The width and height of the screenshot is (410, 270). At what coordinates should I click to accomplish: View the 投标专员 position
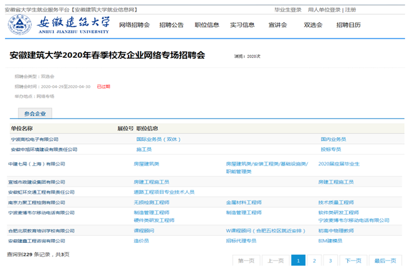point(330,149)
